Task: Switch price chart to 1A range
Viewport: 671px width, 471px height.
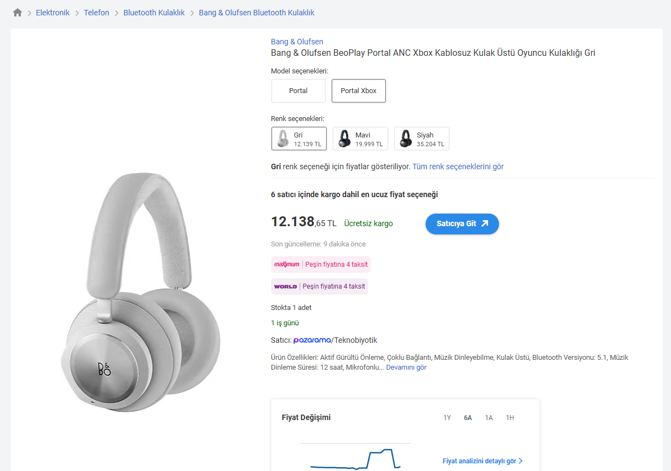Action: point(489,418)
